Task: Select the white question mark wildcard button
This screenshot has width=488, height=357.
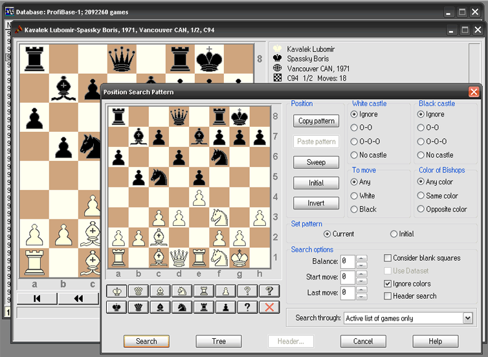Action: click(x=247, y=291)
